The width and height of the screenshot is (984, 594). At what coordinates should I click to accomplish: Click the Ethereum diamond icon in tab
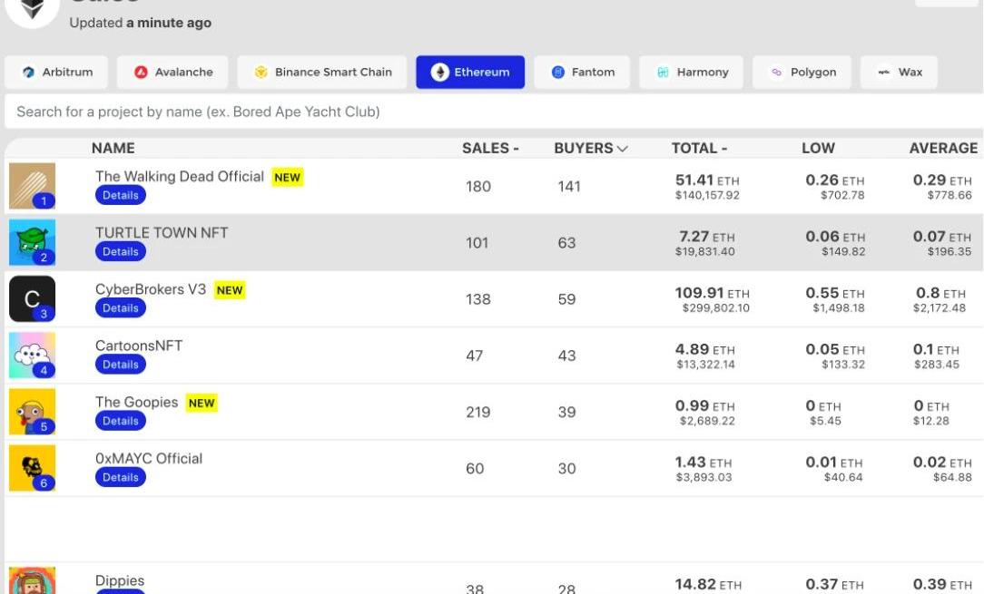coord(439,73)
